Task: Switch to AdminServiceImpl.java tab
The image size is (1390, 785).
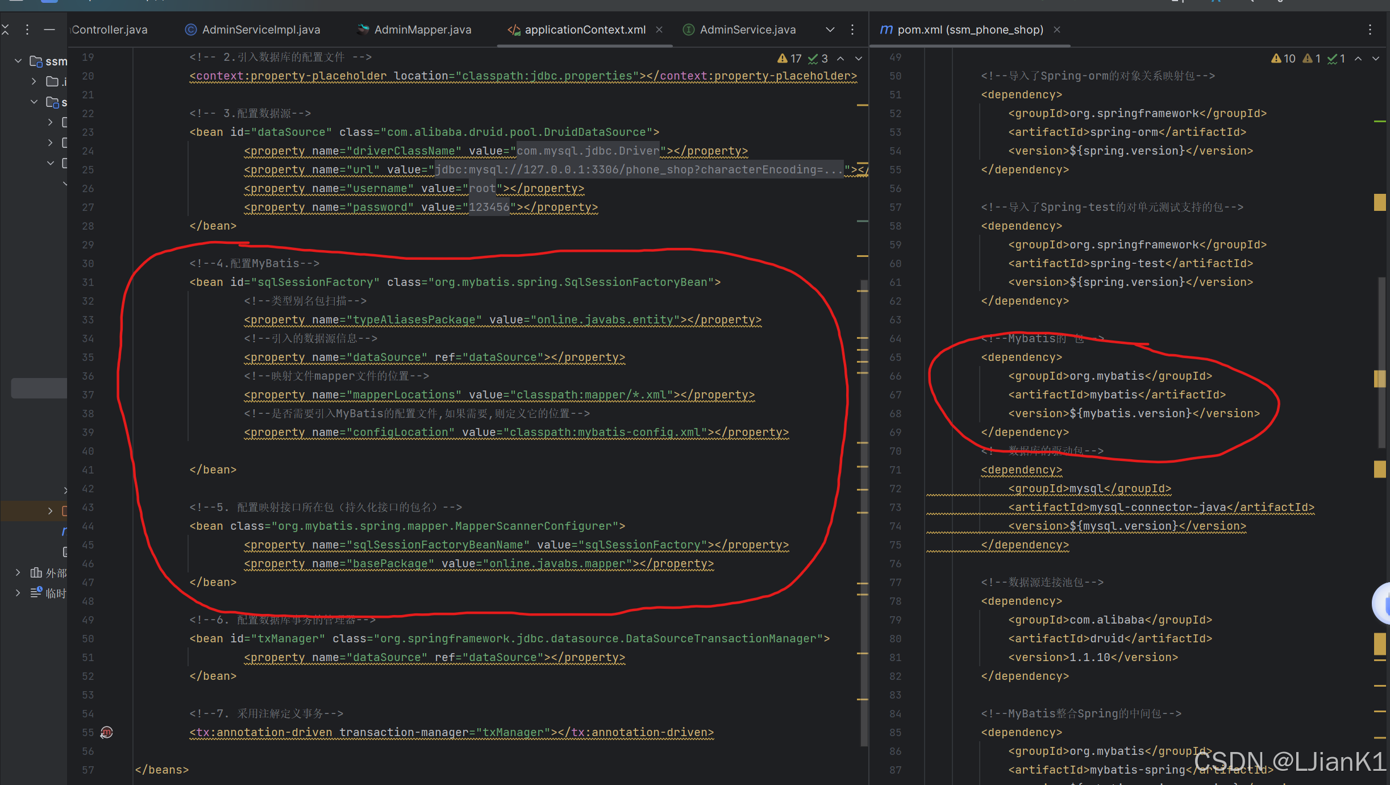Action: (x=261, y=30)
